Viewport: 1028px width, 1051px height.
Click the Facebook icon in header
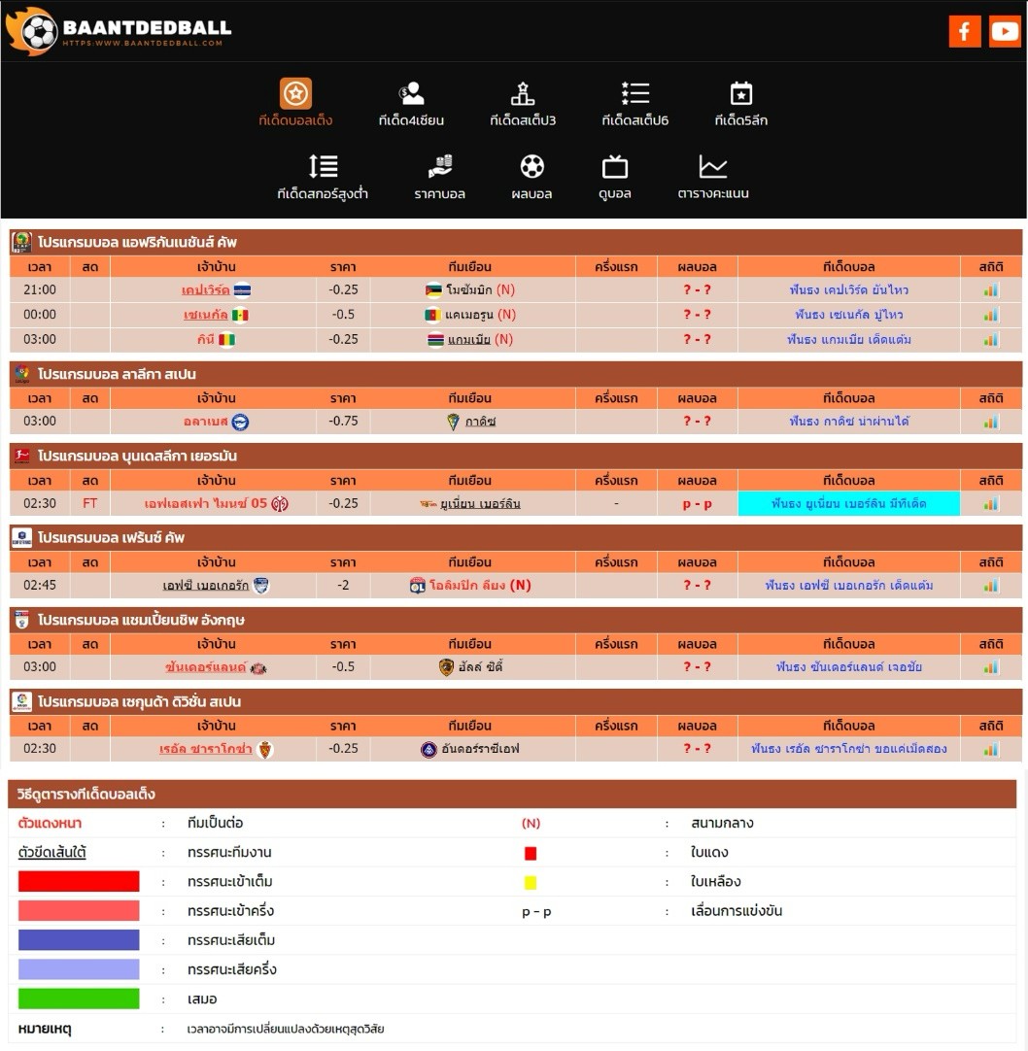coord(965,31)
